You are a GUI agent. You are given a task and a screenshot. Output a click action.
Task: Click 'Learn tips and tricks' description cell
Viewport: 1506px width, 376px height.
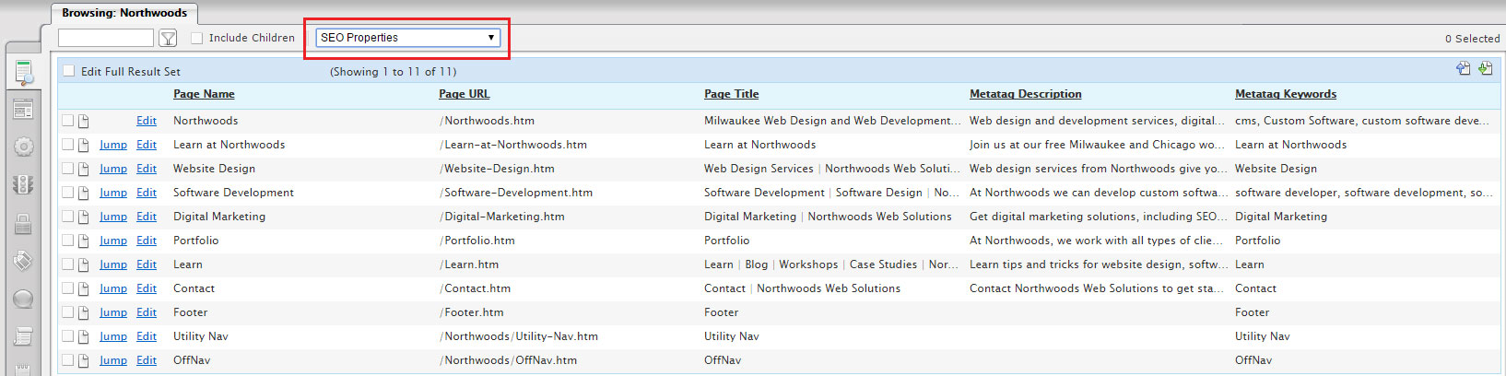pyautogui.click(x=1098, y=264)
